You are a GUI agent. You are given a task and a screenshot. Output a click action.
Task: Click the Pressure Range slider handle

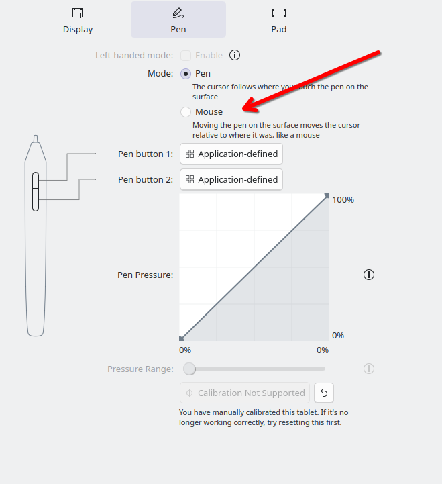point(190,369)
